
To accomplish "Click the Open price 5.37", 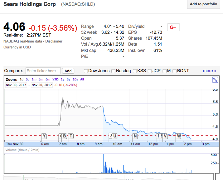I will [120, 38].
